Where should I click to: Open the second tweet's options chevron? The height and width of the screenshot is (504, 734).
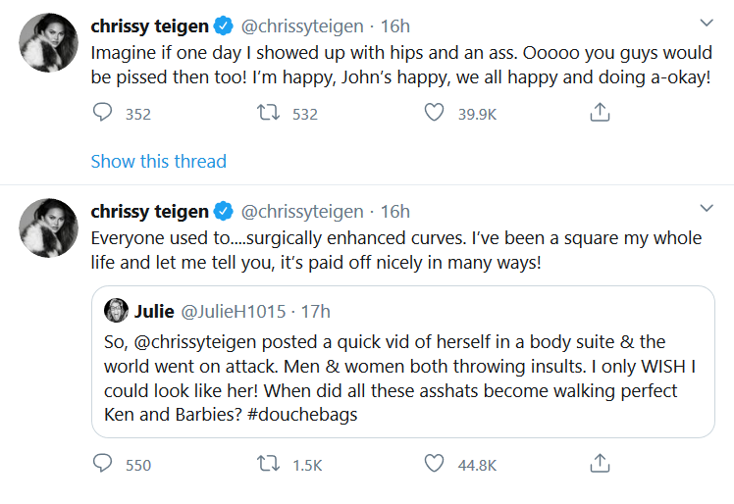[706, 208]
